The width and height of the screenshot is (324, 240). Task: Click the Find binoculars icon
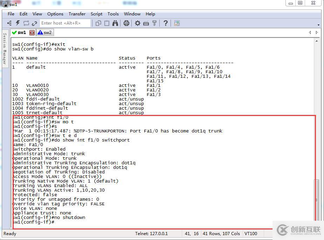coord(115,23)
